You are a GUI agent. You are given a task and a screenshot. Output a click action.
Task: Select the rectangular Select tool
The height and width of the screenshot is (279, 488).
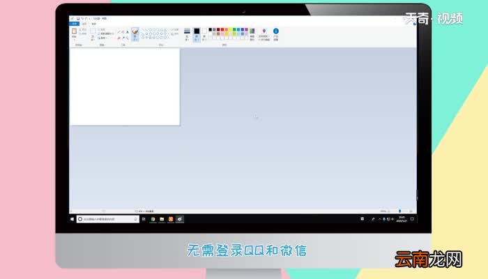tap(93, 31)
